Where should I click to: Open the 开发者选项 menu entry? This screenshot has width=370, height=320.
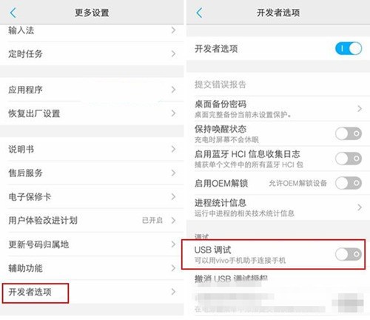tap(92, 292)
